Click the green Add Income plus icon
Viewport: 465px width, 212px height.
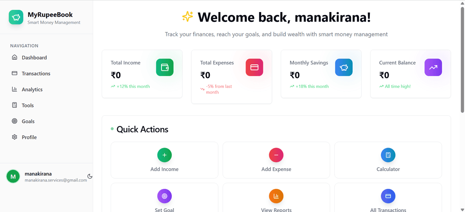point(164,155)
